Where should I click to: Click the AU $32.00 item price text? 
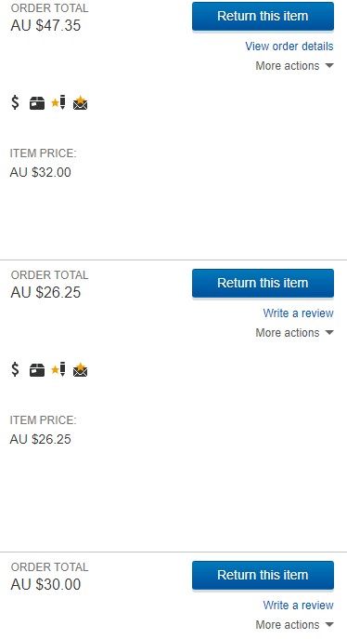point(40,172)
